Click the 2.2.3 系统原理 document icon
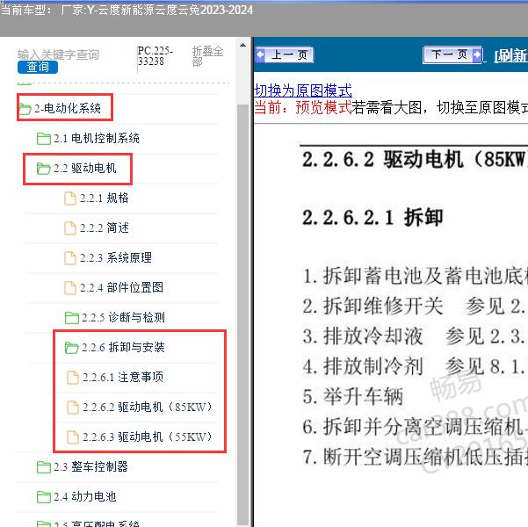Image resolution: width=528 pixels, height=527 pixels. click(70, 258)
